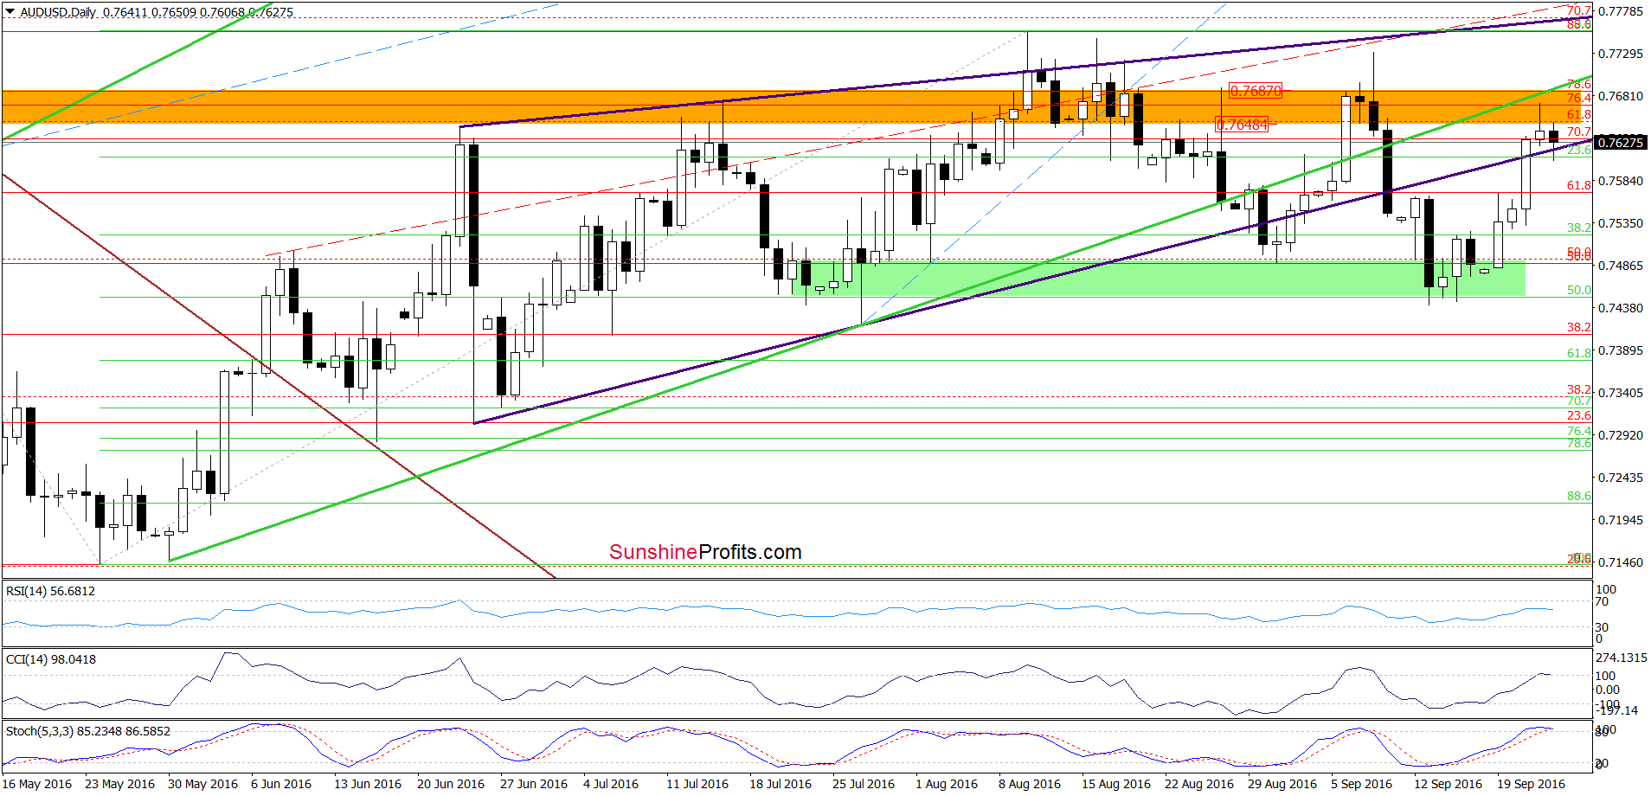Click the 274.1315 CCI scale value

pyautogui.click(x=1622, y=658)
